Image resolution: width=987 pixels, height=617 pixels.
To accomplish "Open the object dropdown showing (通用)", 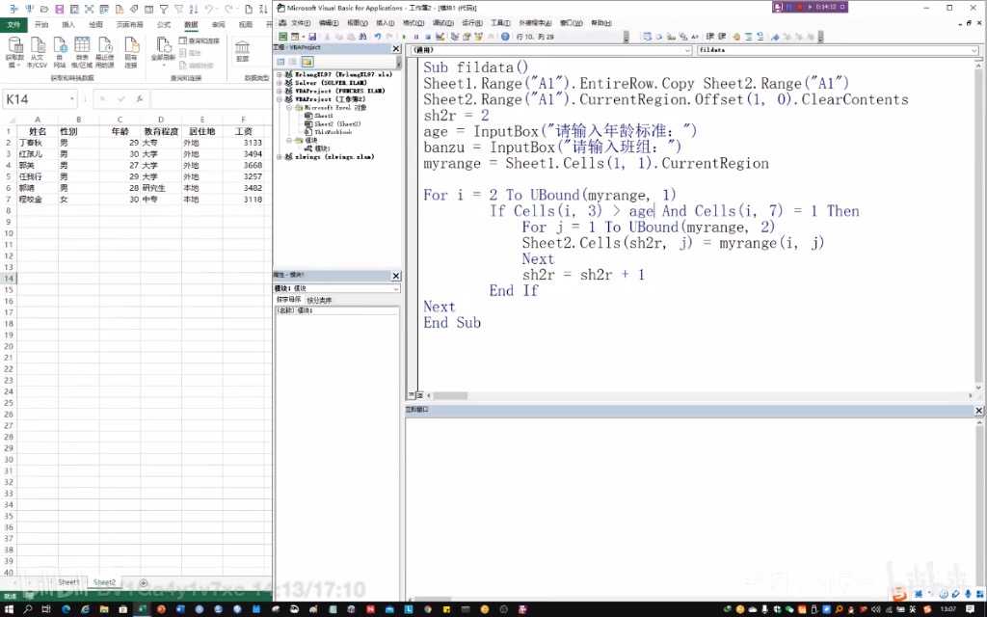I will coord(687,50).
